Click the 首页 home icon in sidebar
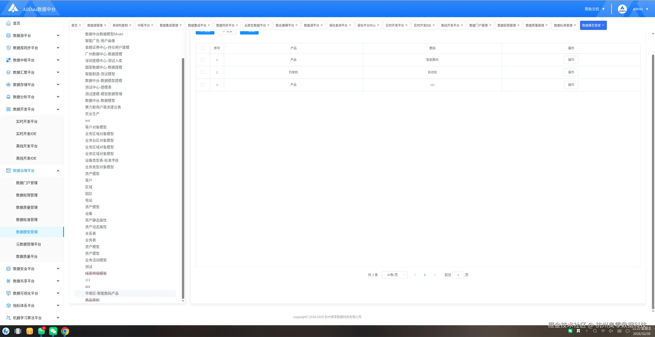The image size is (655, 337). pyautogui.click(x=8, y=23)
